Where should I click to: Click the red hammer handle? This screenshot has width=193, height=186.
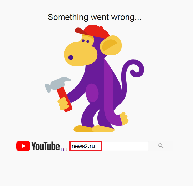point(65,99)
